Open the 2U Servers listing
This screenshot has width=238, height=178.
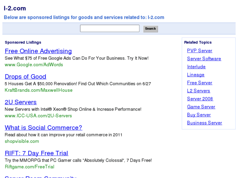pos(21,102)
